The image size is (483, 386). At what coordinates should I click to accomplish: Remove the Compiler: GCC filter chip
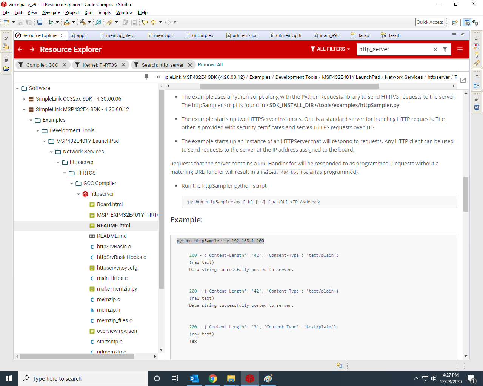[65, 65]
